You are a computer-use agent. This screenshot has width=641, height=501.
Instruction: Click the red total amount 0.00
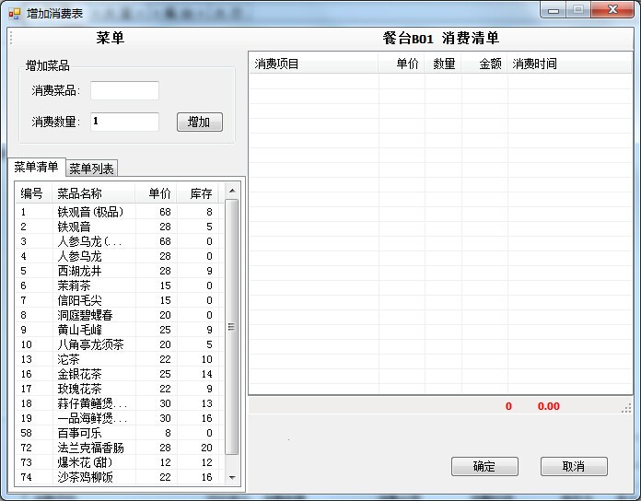coord(549,406)
